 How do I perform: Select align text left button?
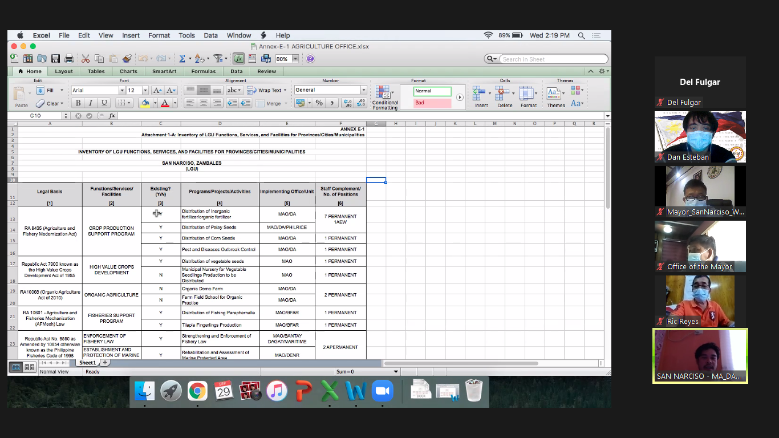(190, 103)
